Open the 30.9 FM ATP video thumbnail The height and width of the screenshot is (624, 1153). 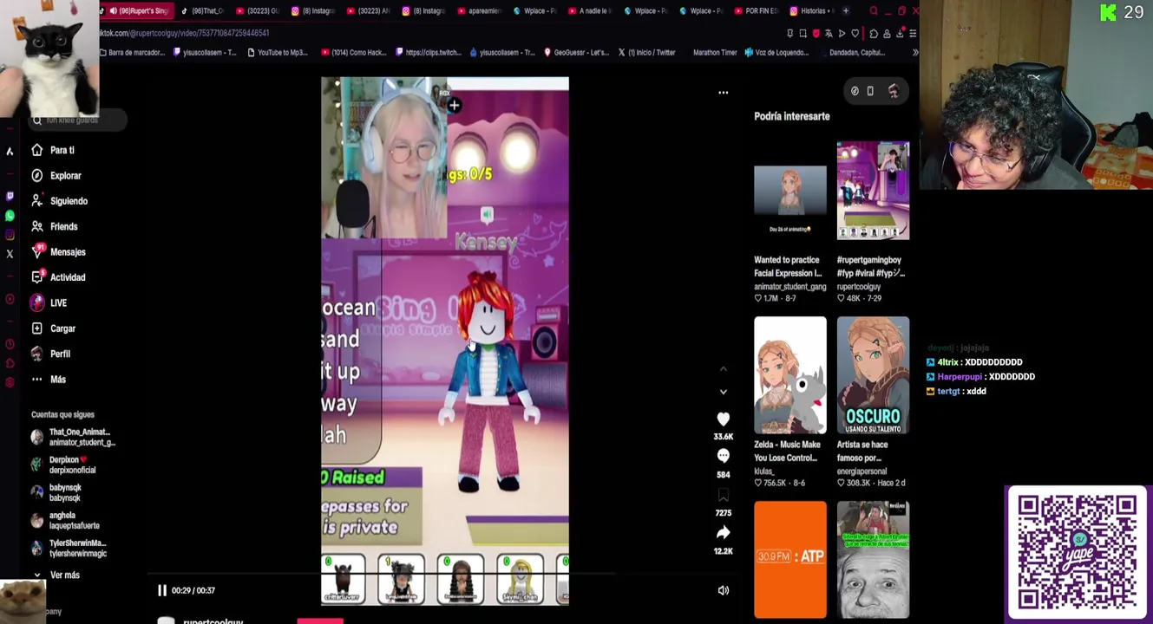[789, 560]
